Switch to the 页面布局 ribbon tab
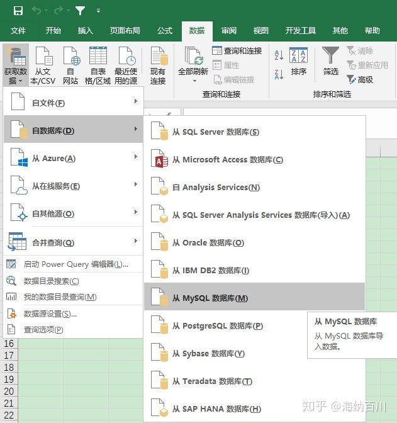The width and height of the screenshot is (397, 423). tap(125, 31)
